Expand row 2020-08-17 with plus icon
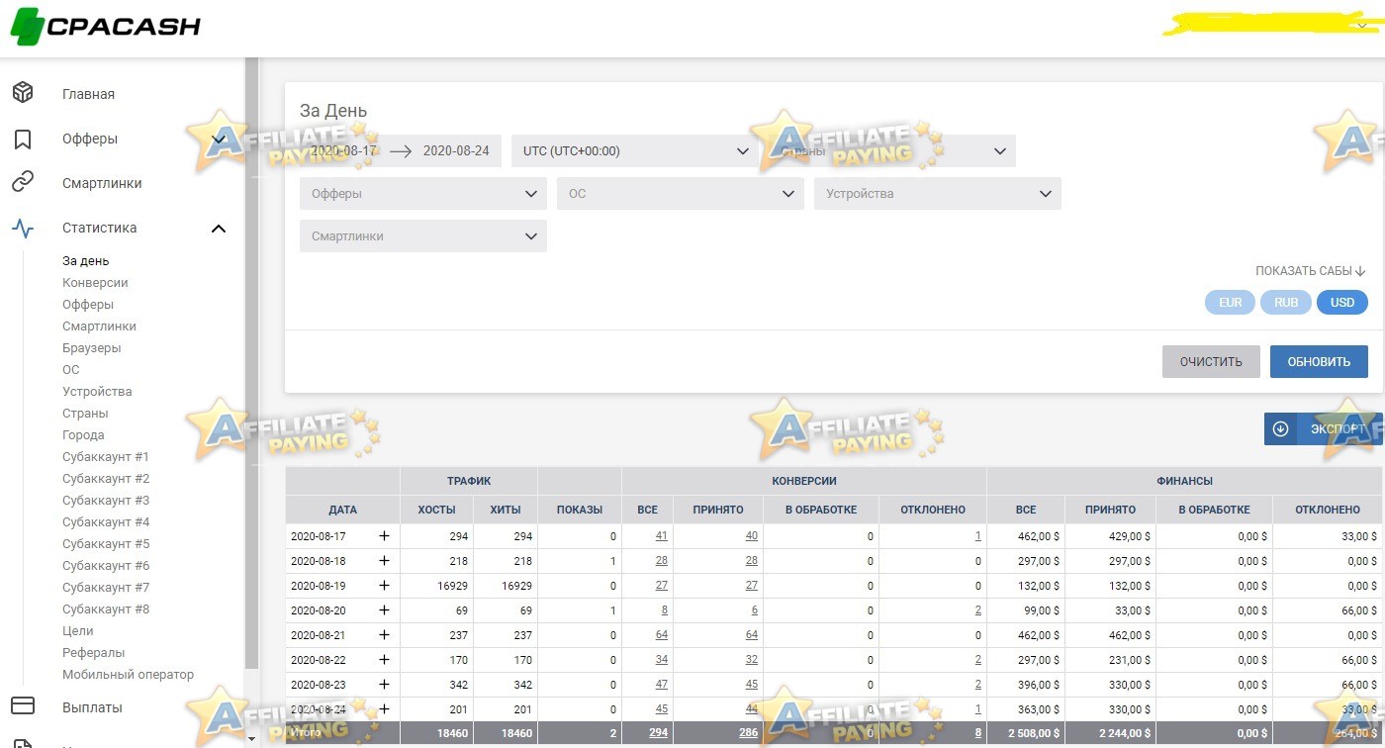 pos(384,535)
